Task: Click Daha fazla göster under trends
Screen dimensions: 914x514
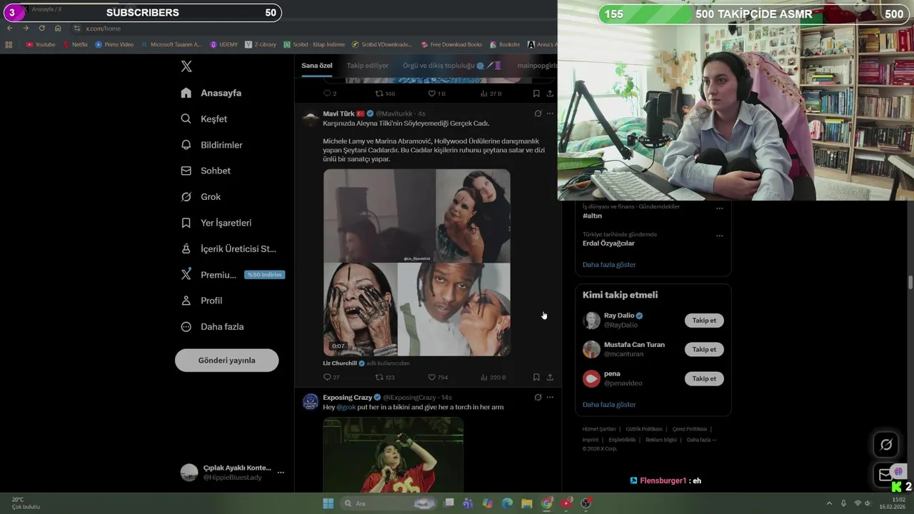Action: (609, 265)
